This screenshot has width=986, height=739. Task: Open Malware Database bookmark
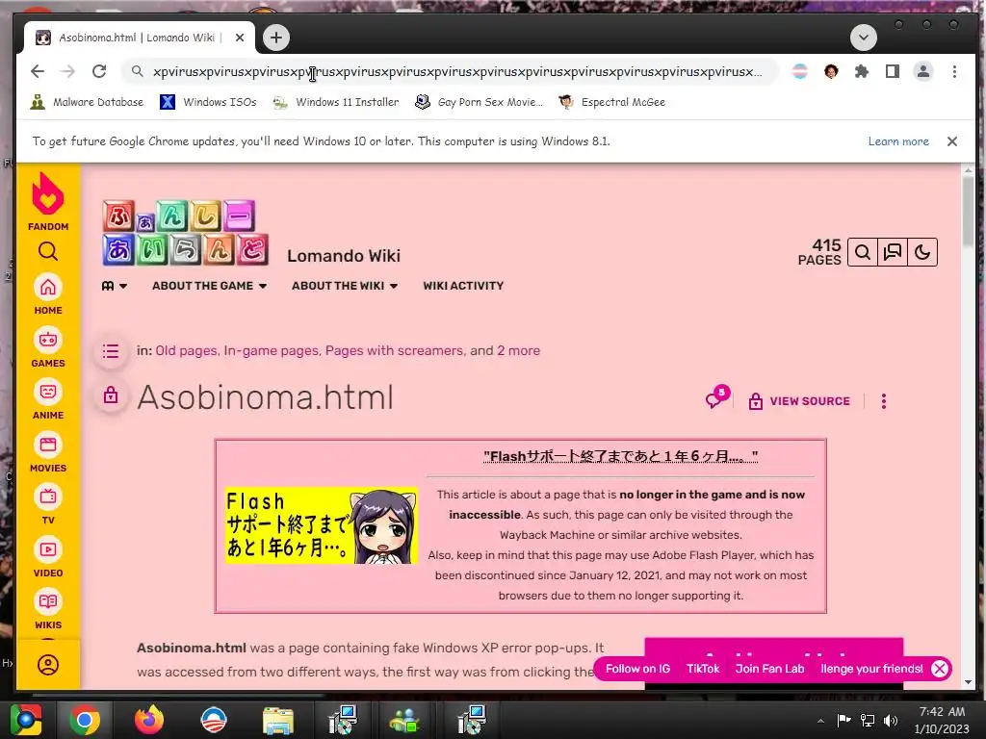click(86, 102)
